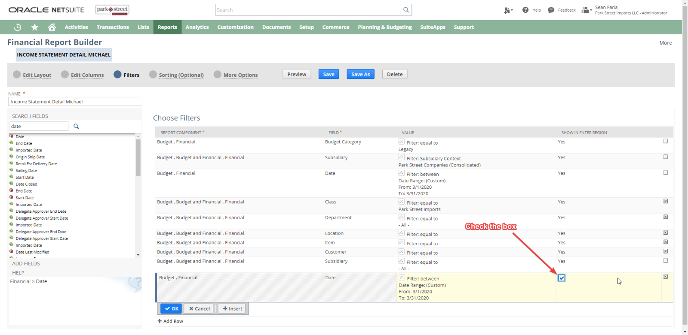This screenshot has height=335, width=688.
Task: Open the Planning & Budgeting menu
Action: tap(385, 27)
